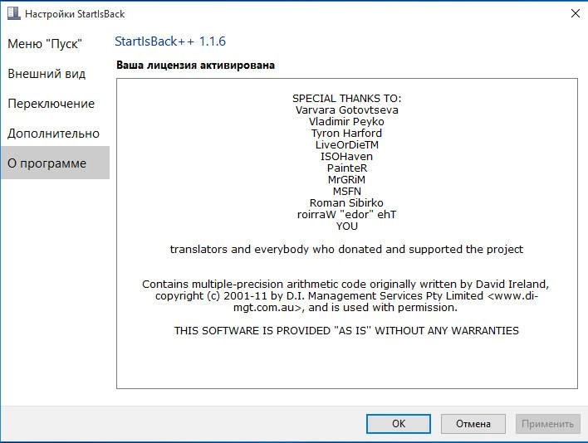The image size is (588, 443).
Task: Click the David Ireland arithmetic code line
Action: (345, 285)
